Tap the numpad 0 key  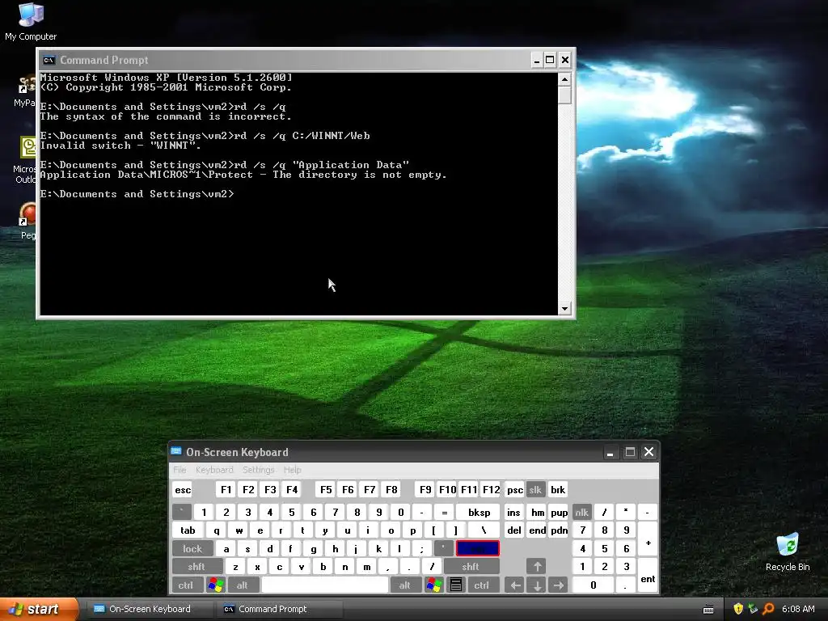coord(593,585)
